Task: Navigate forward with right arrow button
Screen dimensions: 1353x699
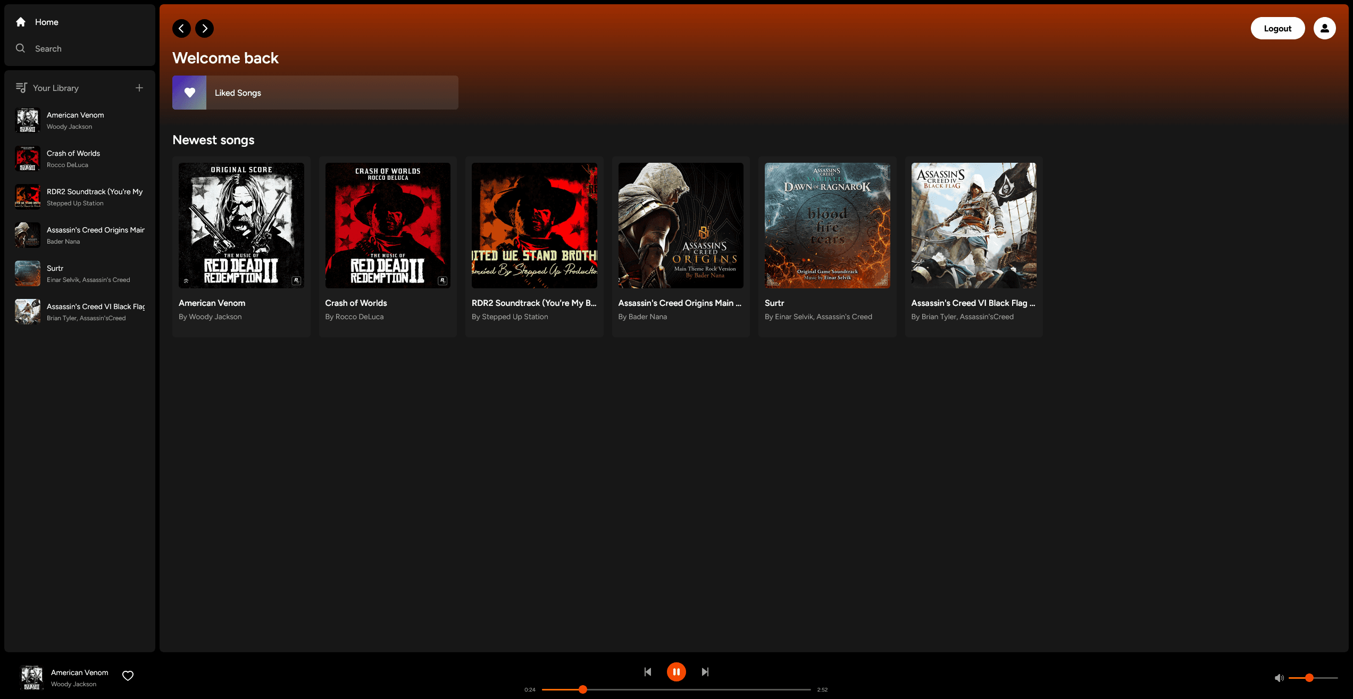Action: pos(204,28)
